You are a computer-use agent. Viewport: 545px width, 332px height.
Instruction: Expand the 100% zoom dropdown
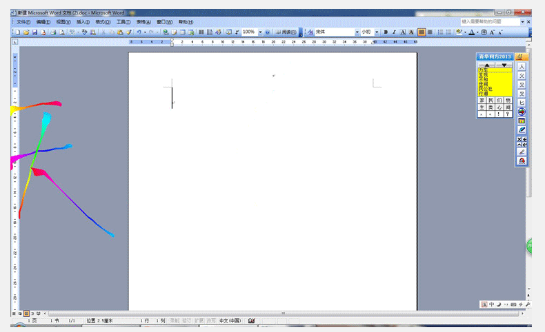[260, 32]
